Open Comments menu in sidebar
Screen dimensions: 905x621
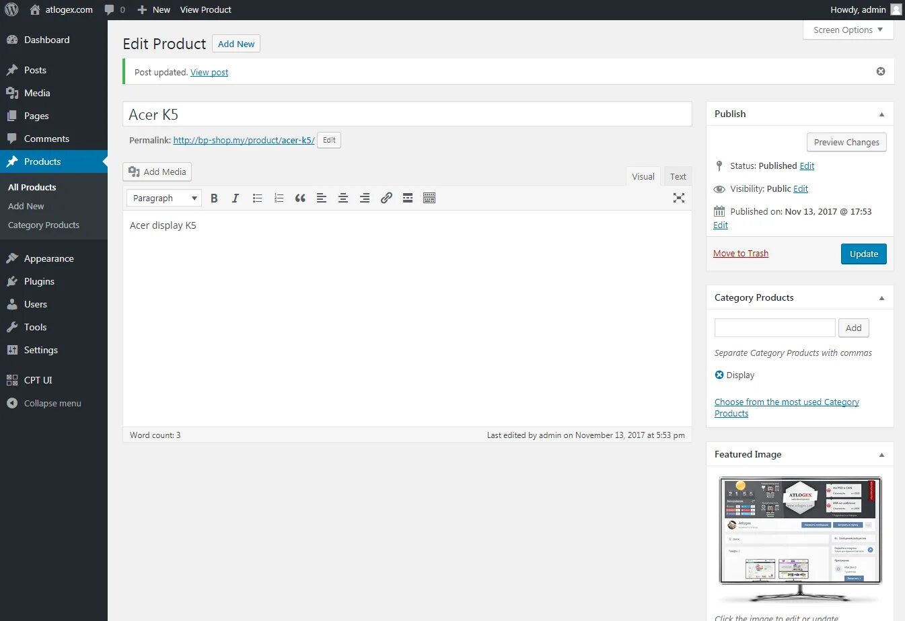tap(54, 139)
